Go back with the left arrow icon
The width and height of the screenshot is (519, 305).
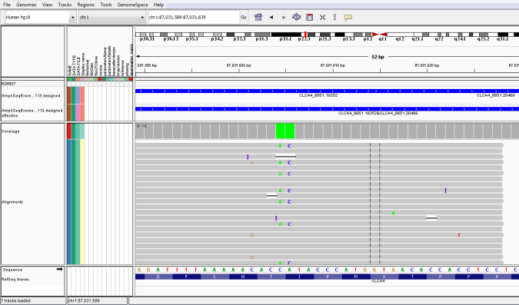coord(271,17)
